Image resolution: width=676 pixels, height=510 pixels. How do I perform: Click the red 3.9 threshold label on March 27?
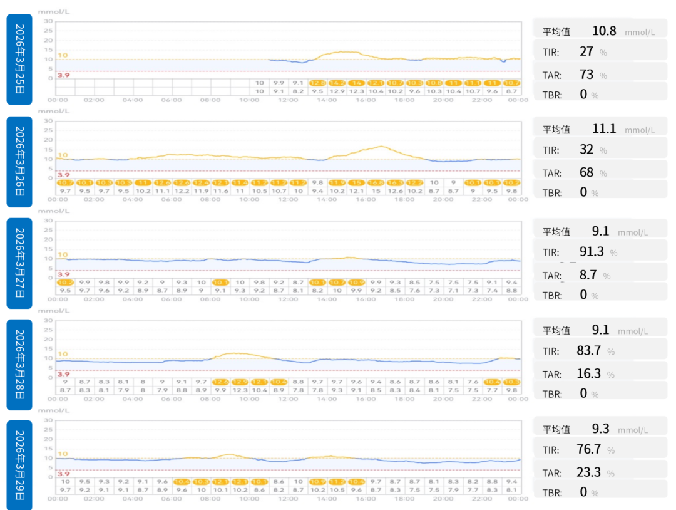[63, 274]
